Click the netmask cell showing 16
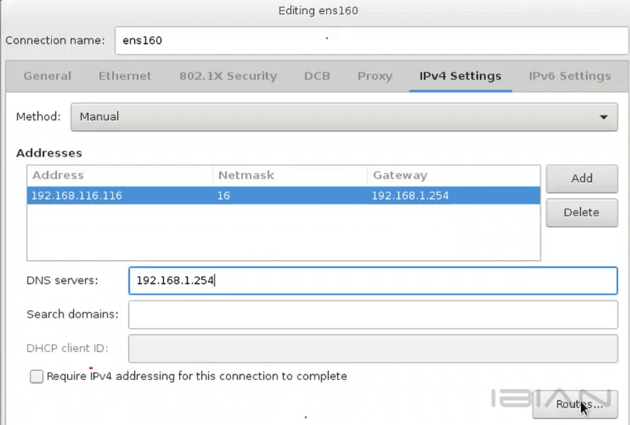 pos(224,196)
